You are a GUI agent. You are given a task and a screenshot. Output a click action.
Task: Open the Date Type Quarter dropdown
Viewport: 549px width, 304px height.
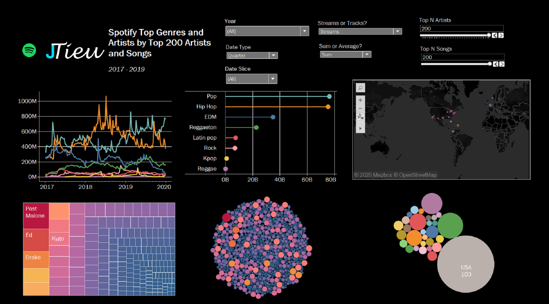[x=252, y=55]
